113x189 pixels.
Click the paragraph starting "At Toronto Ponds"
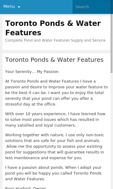tap(56, 93)
